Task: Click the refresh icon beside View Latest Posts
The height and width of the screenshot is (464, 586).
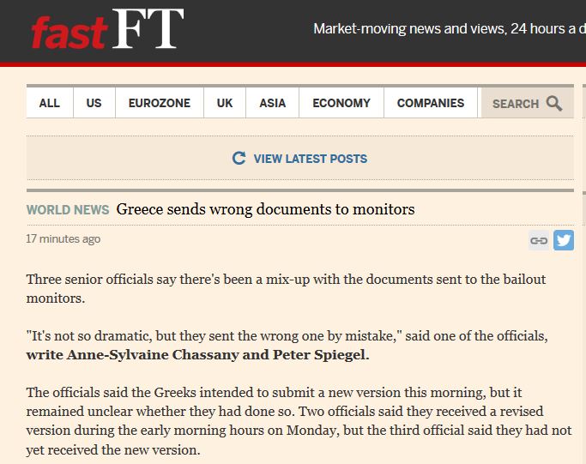Action: [x=239, y=158]
